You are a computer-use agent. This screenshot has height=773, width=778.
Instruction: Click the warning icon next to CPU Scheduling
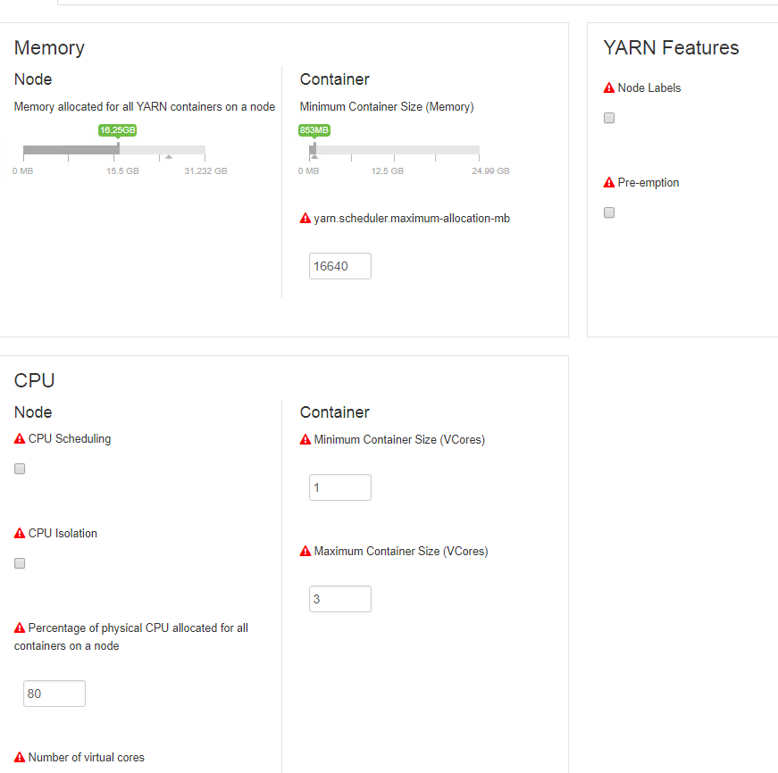coord(18,438)
